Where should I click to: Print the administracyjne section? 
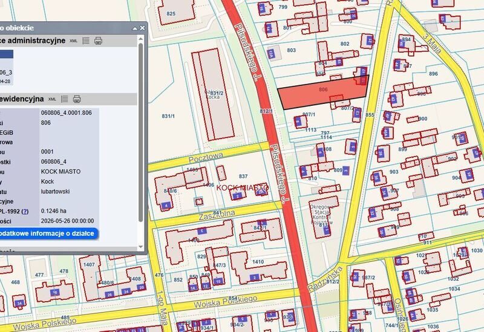tap(98, 41)
